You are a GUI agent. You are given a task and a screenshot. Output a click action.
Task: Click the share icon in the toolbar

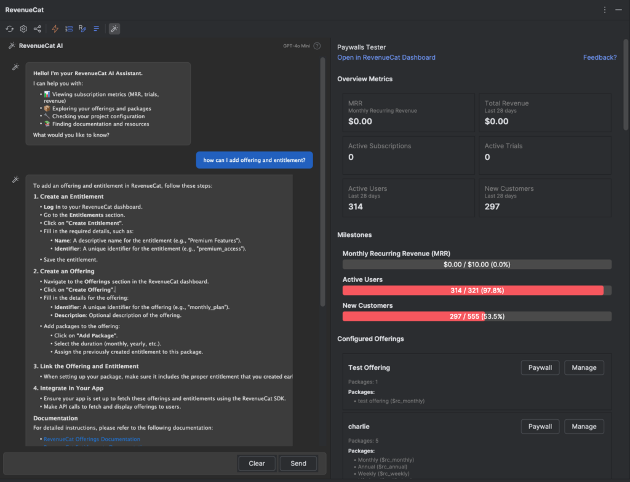[38, 29]
